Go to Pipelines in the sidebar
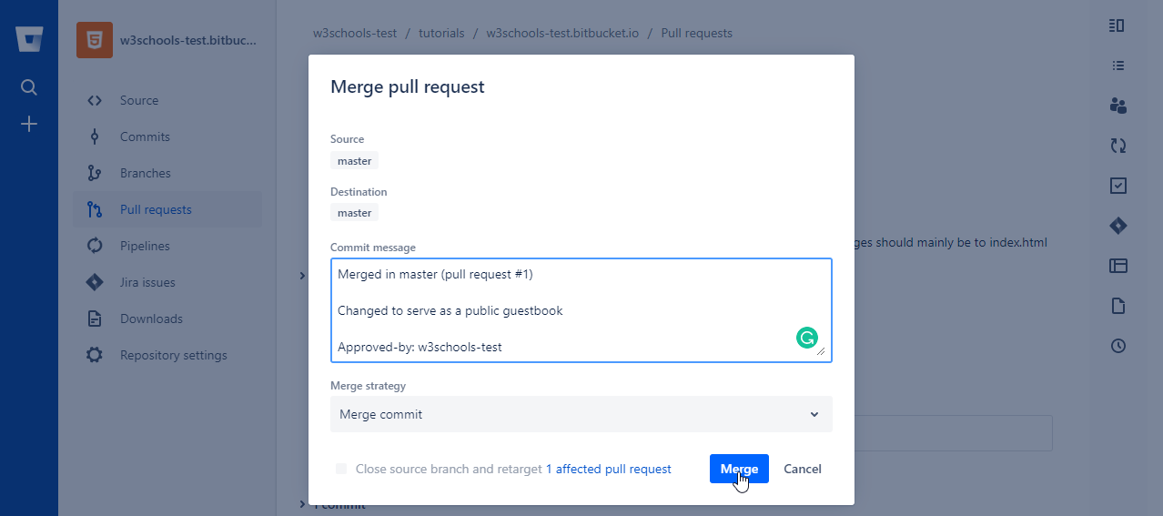This screenshot has width=1163, height=516. [145, 246]
